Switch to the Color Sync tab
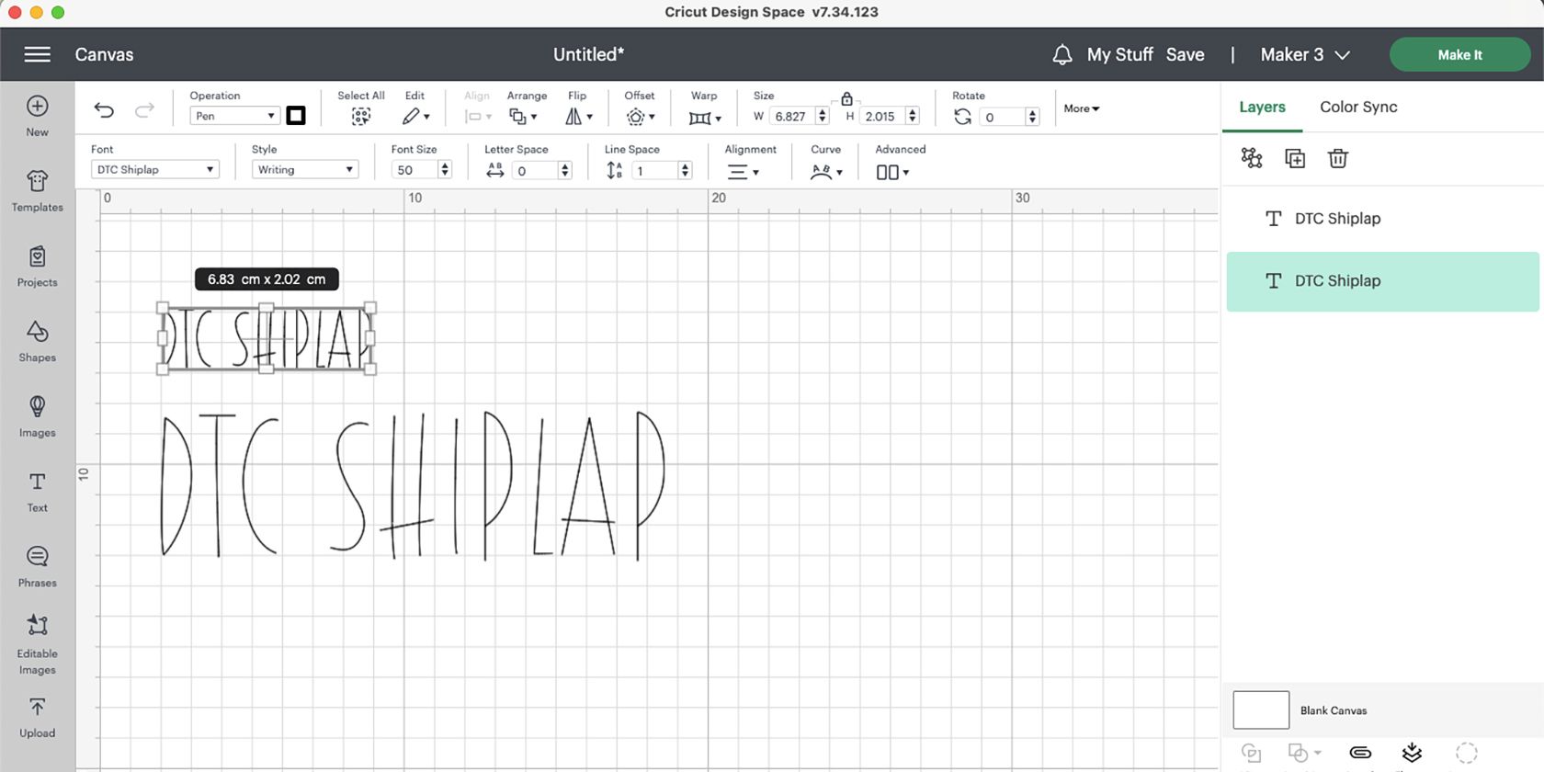The width and height of the screenshot is (1544, 772). (x=1358, y=107)
